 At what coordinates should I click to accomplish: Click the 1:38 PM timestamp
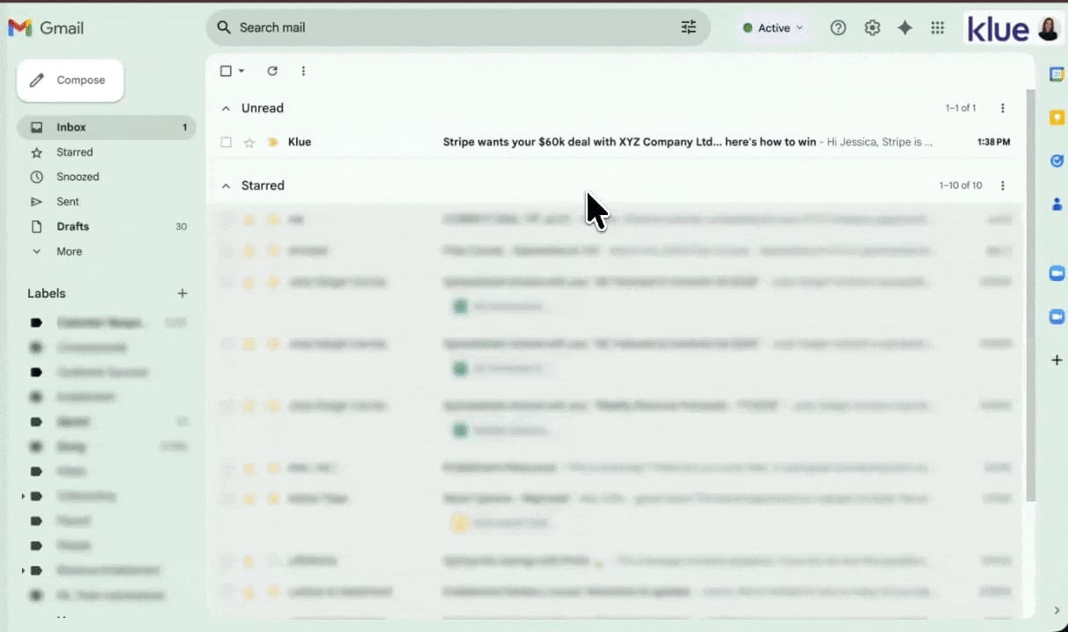(x=993, y=141)
